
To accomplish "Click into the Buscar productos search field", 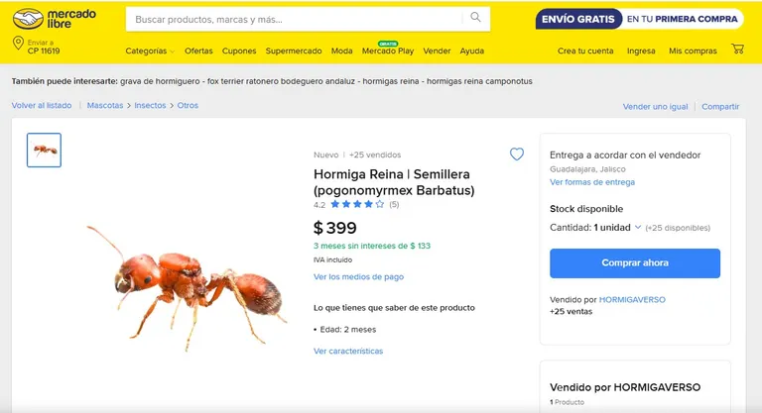I will click(x=294, y=20).
